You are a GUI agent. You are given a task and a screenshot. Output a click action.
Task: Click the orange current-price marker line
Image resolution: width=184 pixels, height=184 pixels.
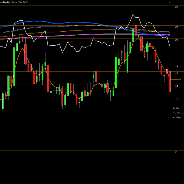click(176, 79)
